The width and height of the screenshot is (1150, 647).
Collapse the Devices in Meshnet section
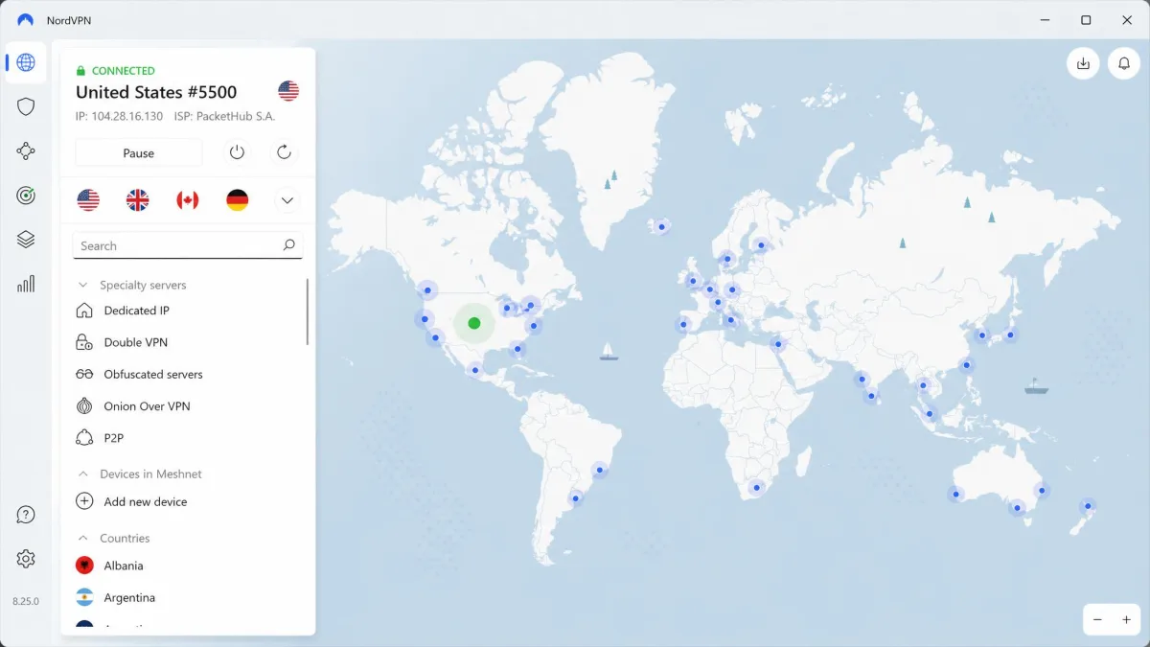tap(83, 474)
